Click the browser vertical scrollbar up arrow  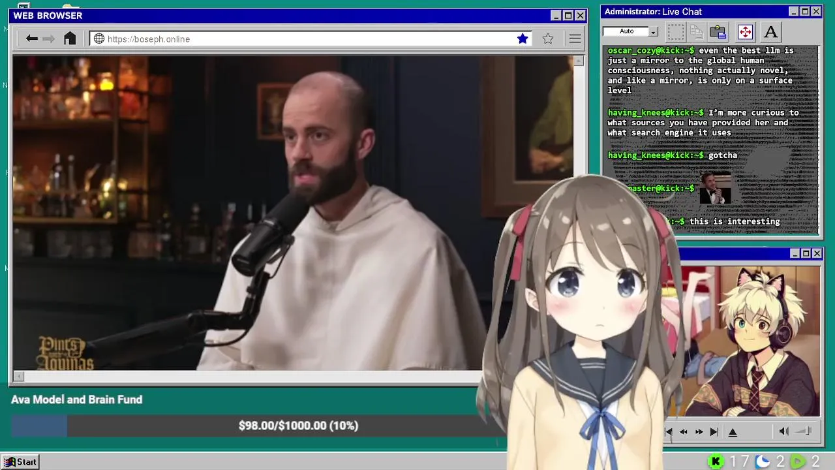[x=578, y=61]
